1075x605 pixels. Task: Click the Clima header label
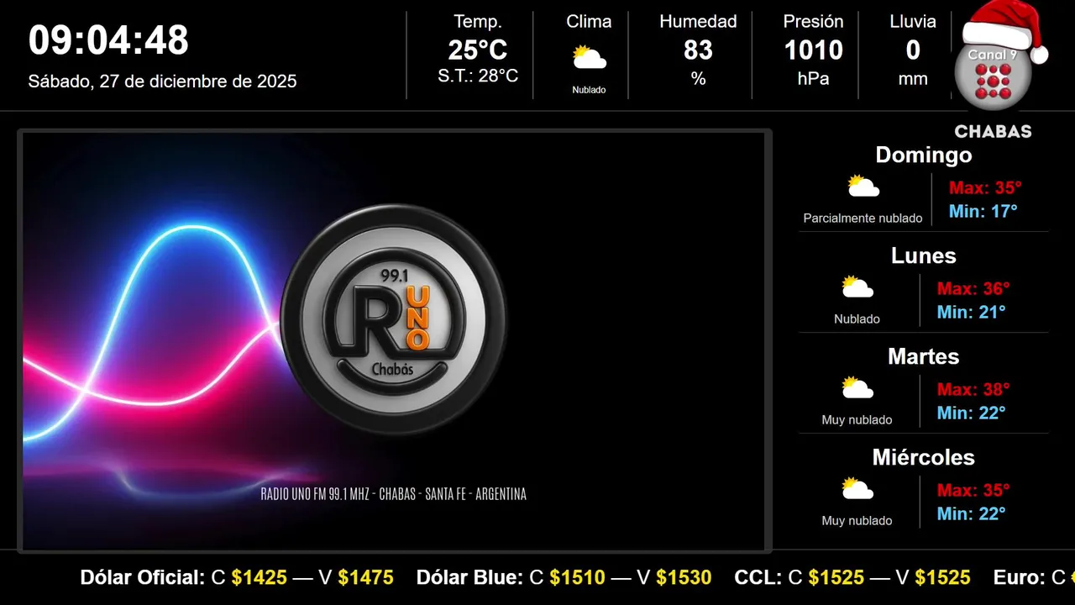coord(589,22)
